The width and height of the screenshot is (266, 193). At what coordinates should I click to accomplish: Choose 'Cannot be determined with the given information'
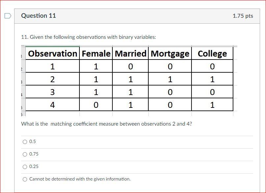(25, 179)
